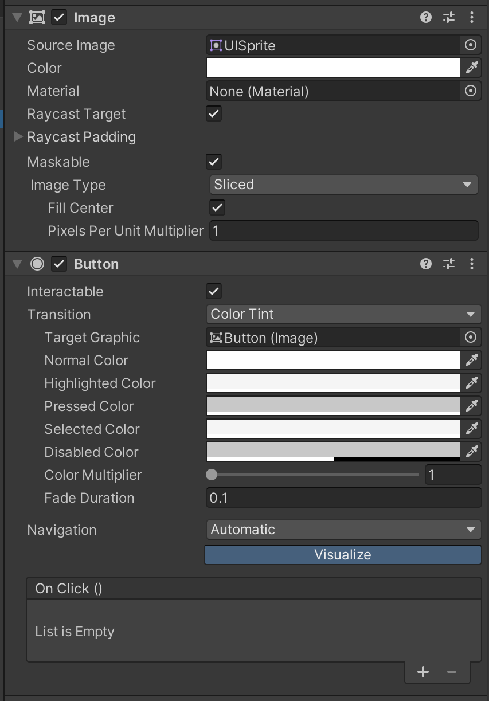Pick Image Color with the eyedropper
This screenshot has height=701, width=489.
coord(472,68)
